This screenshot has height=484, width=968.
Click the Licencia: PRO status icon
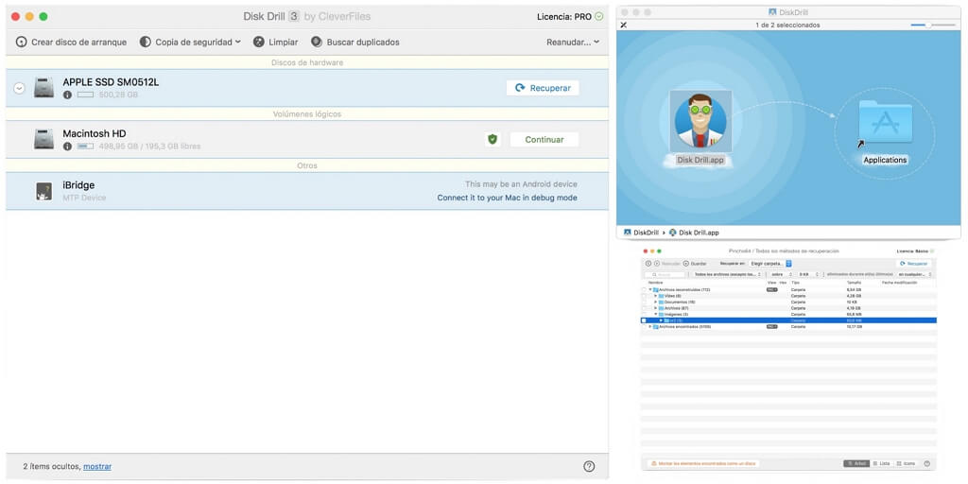point(598,17)
